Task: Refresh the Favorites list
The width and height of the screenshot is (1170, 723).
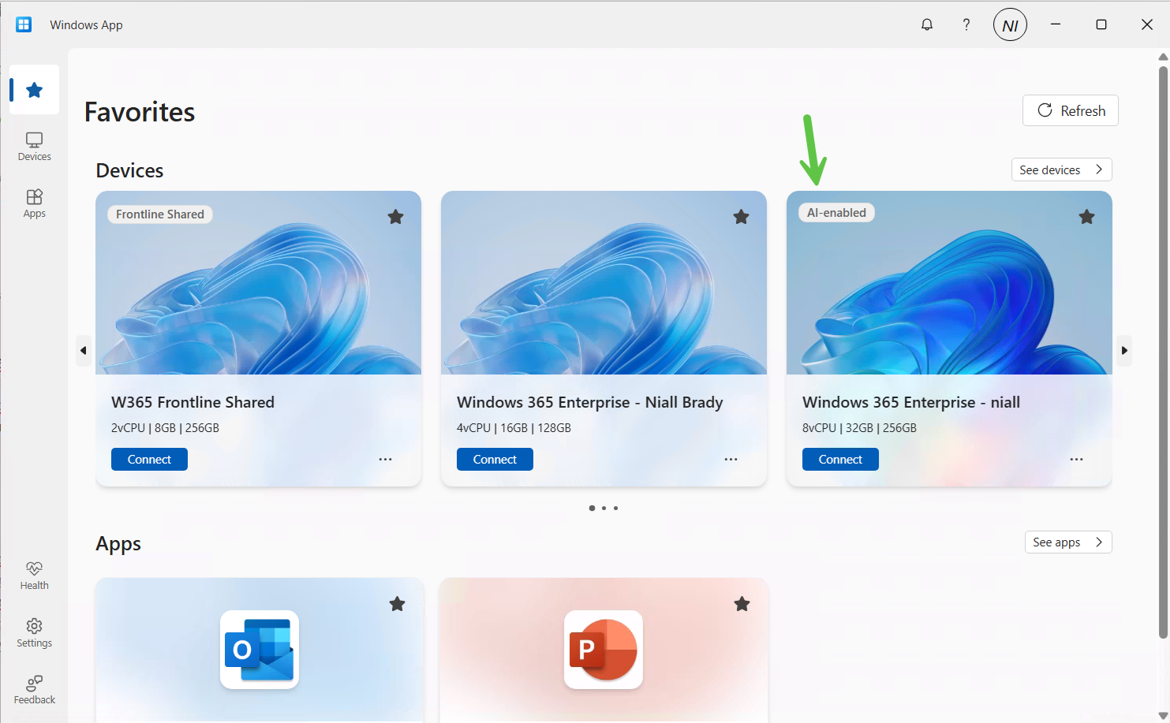Action: pyautogui.click(x=1070, y=110)
